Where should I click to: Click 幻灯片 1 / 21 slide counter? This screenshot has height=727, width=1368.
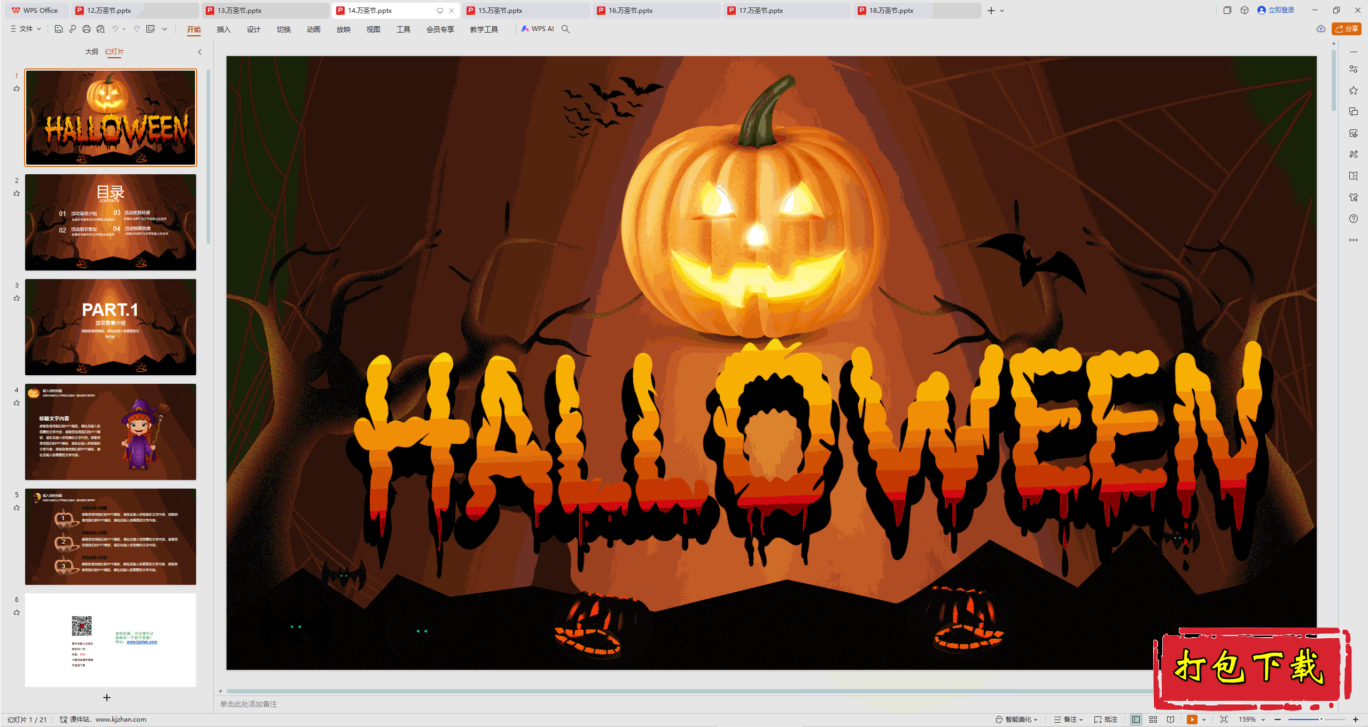point(27,720)
